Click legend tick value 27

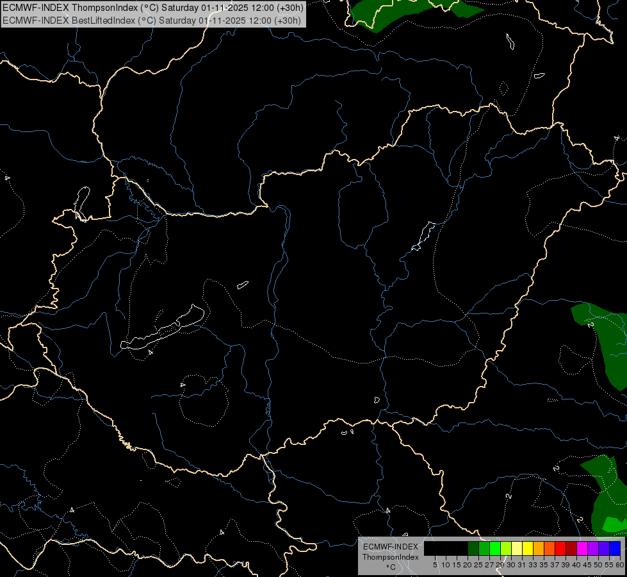489,565
